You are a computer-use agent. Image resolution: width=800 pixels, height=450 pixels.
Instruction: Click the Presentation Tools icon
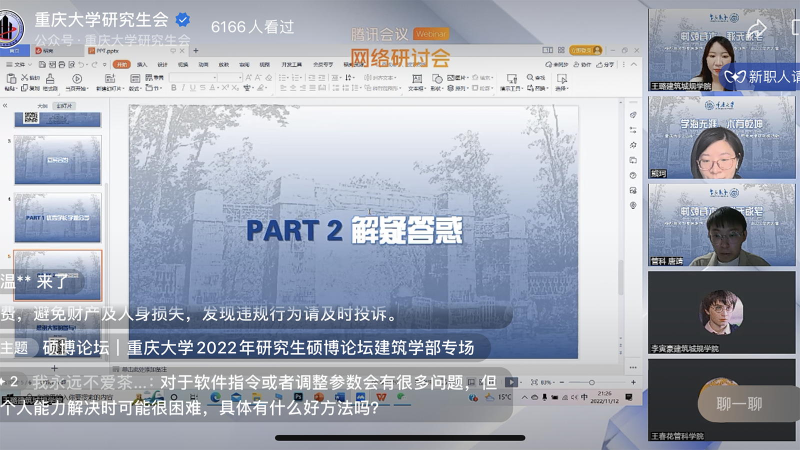point(511,78)
